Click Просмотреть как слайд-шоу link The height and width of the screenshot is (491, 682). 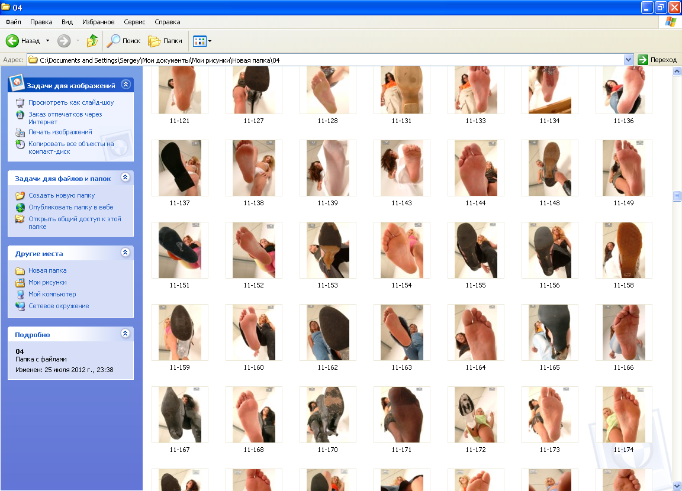point(71,102)
